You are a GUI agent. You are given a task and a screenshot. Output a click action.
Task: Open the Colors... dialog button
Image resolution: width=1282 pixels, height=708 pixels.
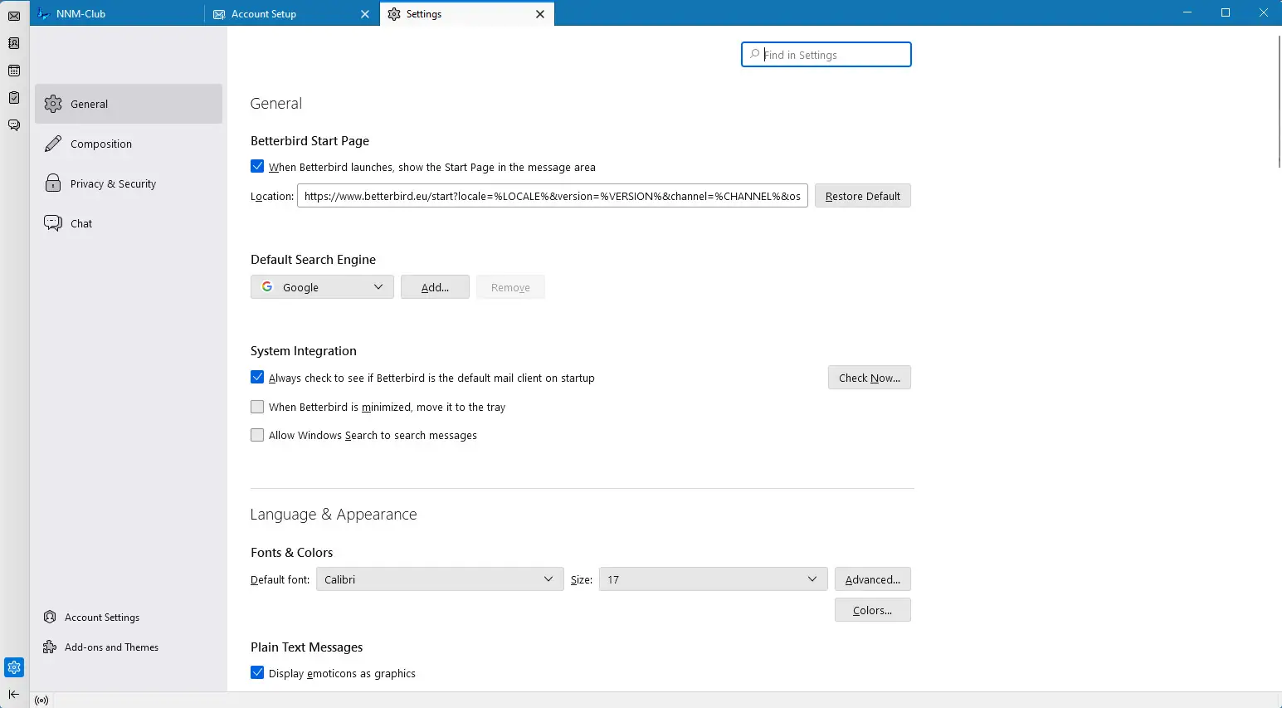point(872,610)
